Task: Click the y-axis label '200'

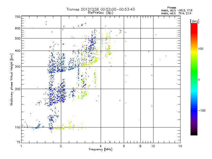Action: click(17, 89)
